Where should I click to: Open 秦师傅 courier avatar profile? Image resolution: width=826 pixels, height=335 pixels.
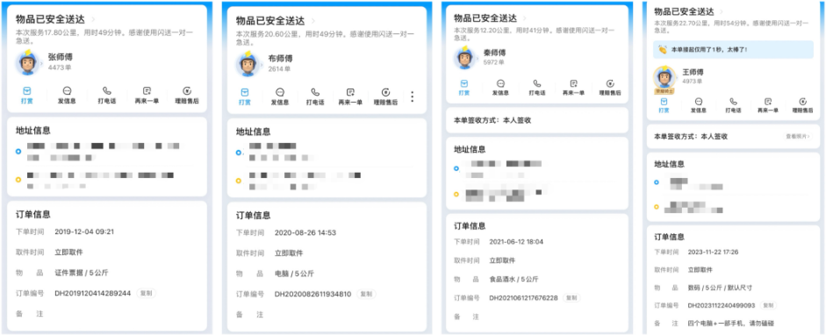pyautogui.click(x=465, y=57)
